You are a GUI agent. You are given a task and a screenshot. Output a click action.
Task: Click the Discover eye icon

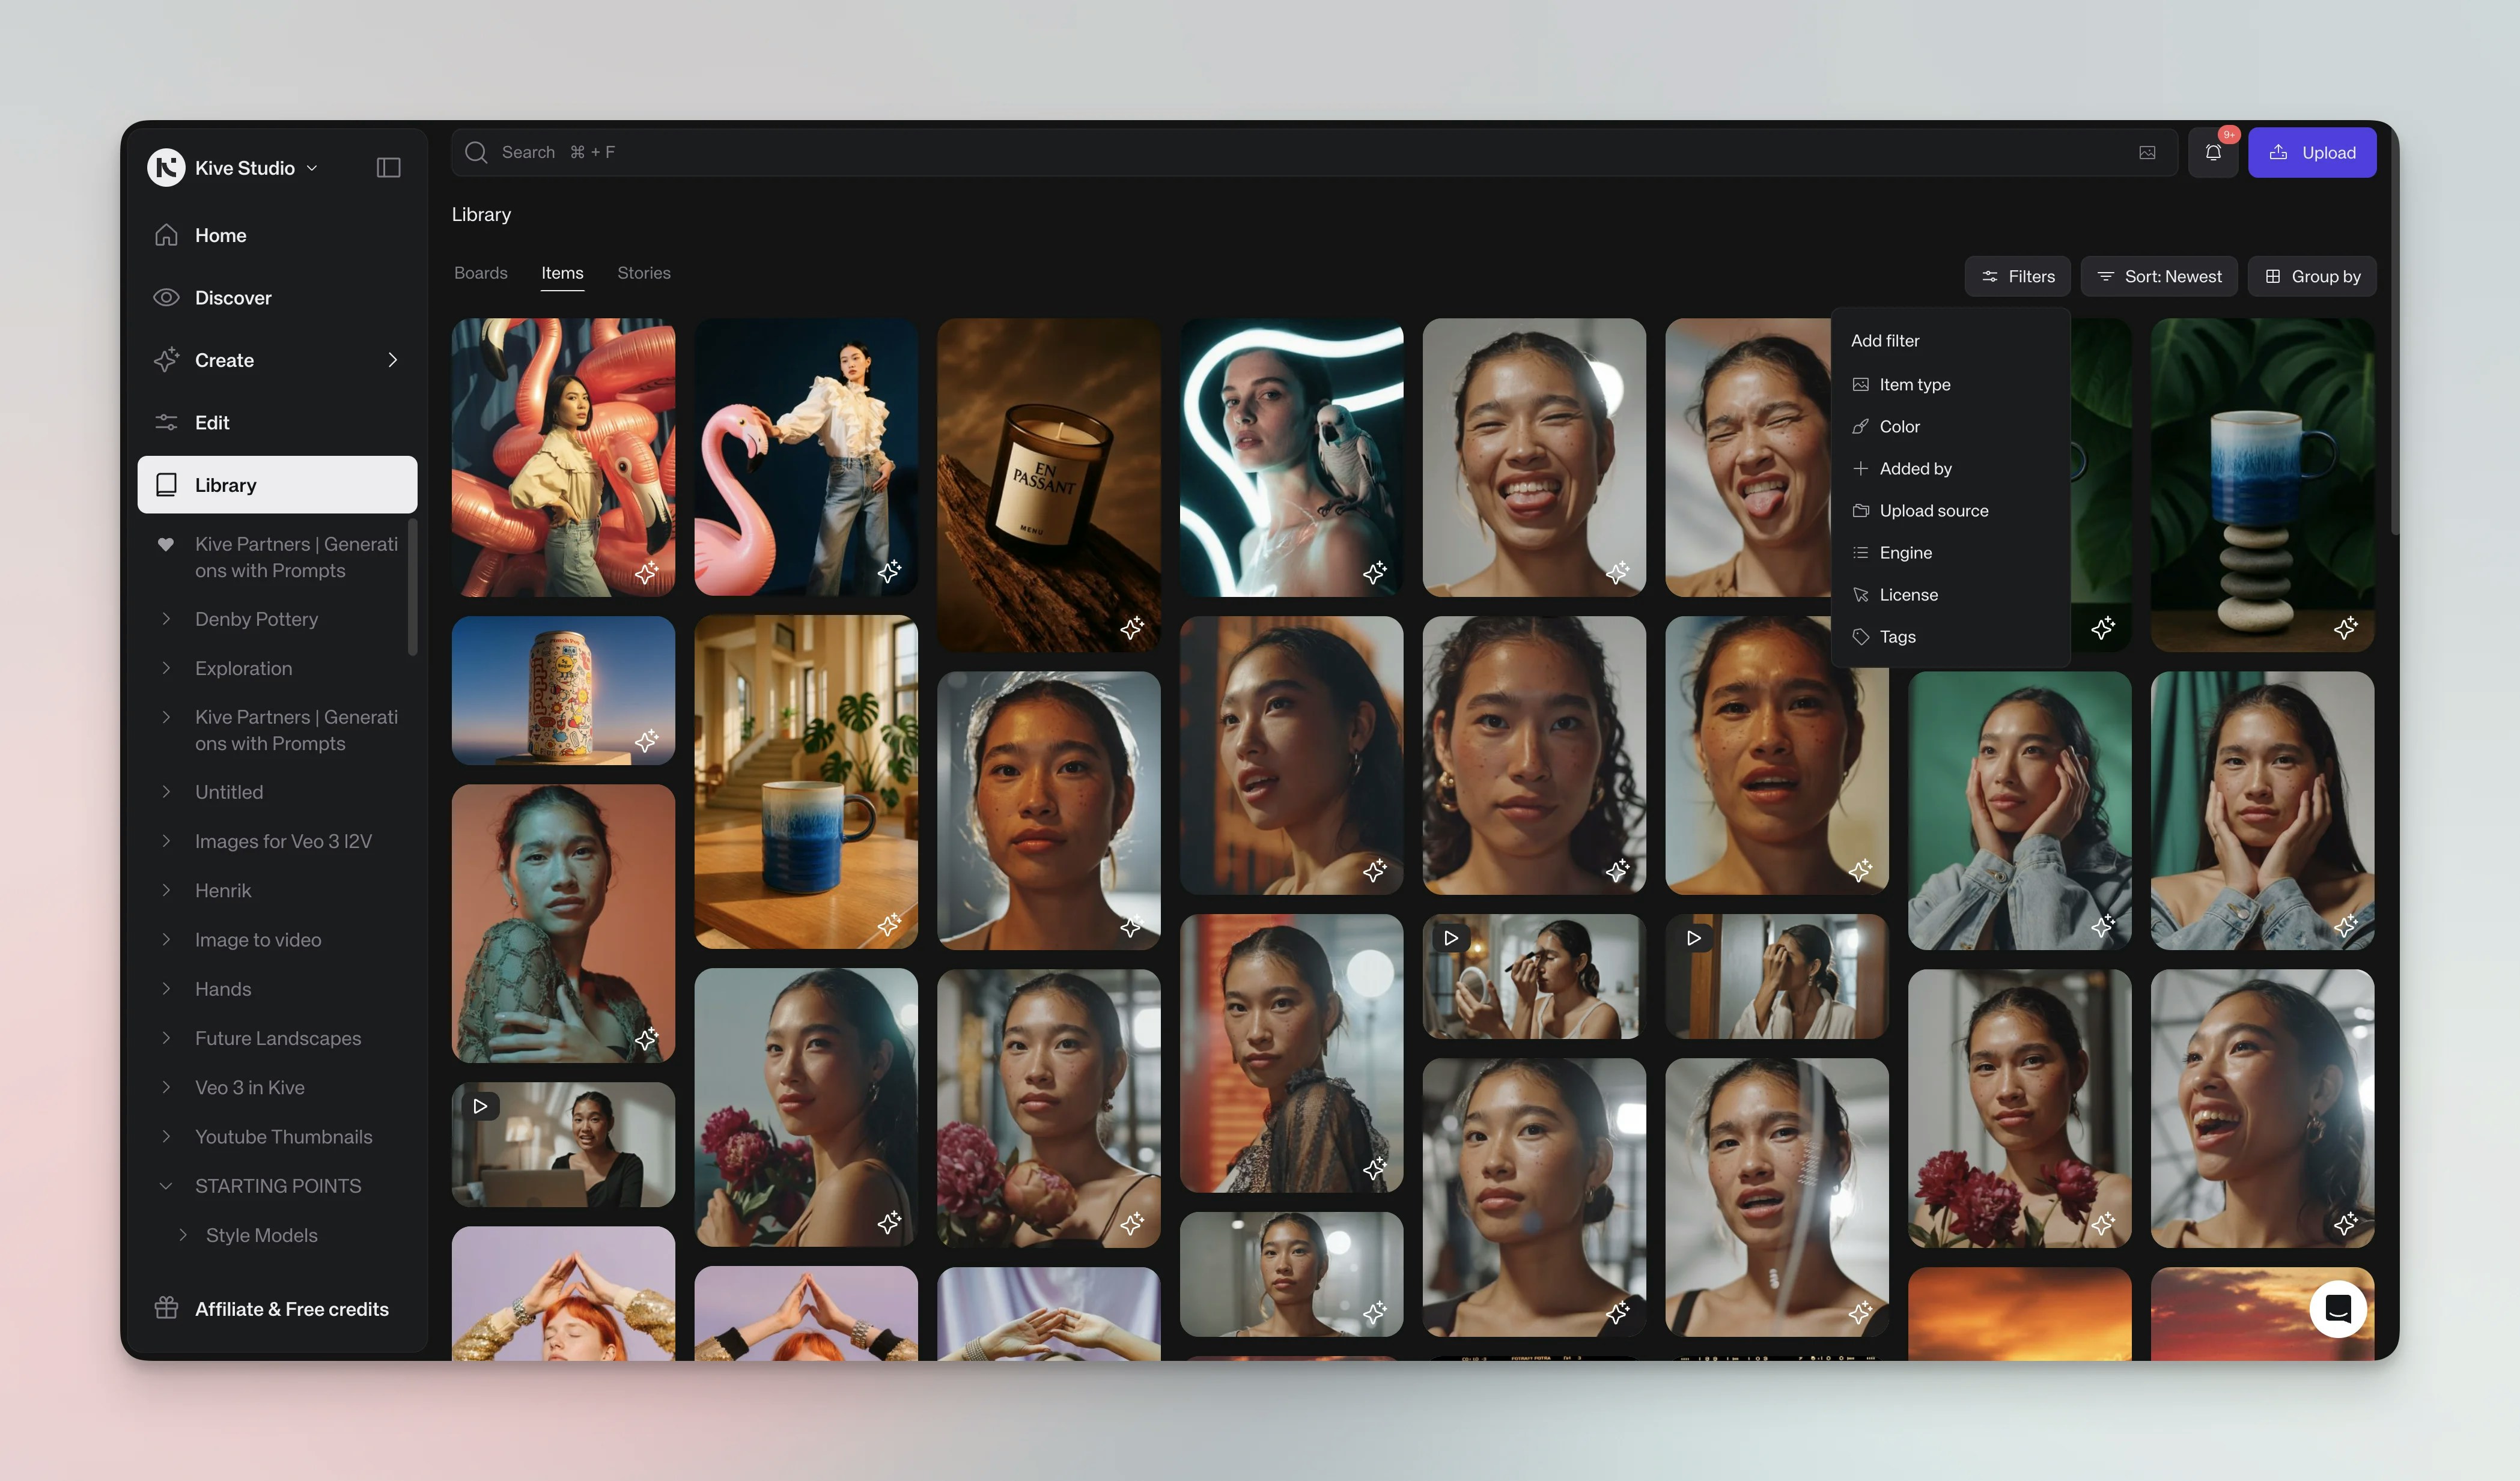[166, 298]
